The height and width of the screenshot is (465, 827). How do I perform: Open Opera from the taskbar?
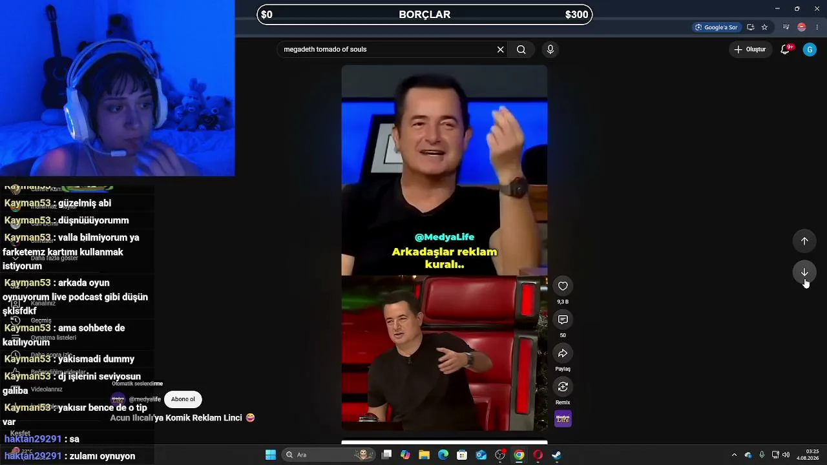click(x=538, y=455)
